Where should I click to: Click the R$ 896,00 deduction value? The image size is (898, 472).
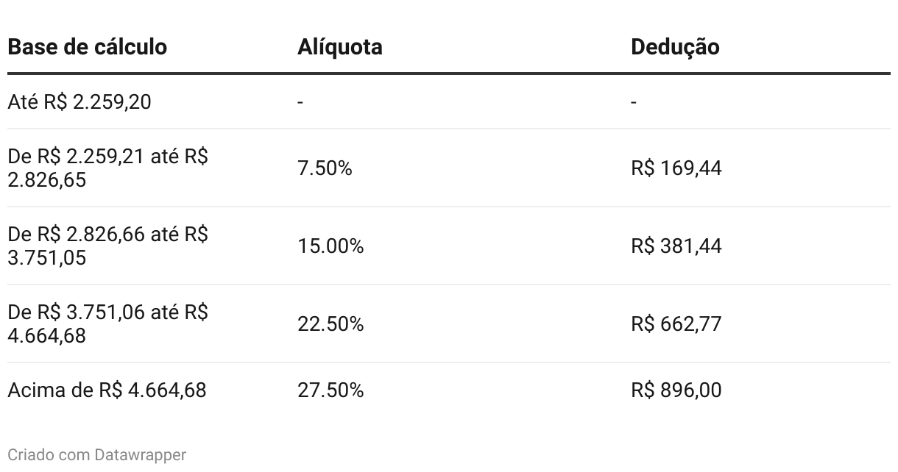tap(676, 390)
